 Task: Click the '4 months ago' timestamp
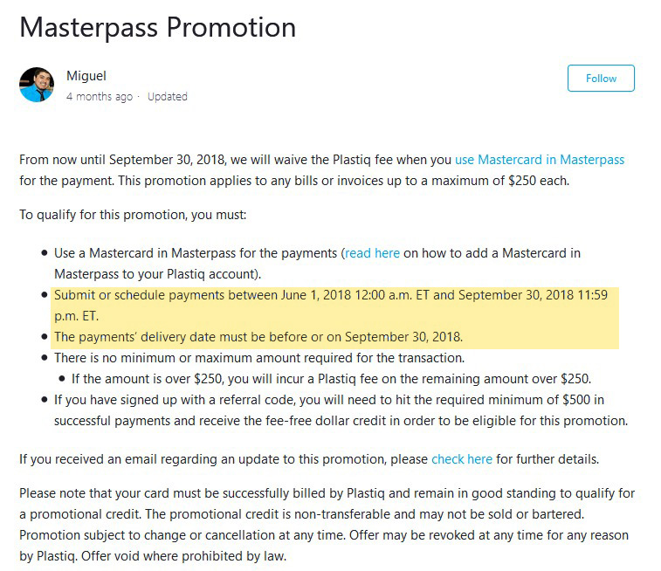click(100, 97)
